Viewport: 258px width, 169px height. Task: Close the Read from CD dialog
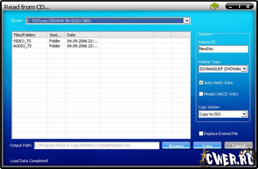pos(248,6)
